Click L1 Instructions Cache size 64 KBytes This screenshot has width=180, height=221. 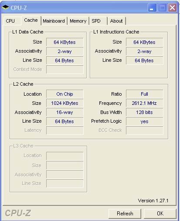(x=144, y=42)
